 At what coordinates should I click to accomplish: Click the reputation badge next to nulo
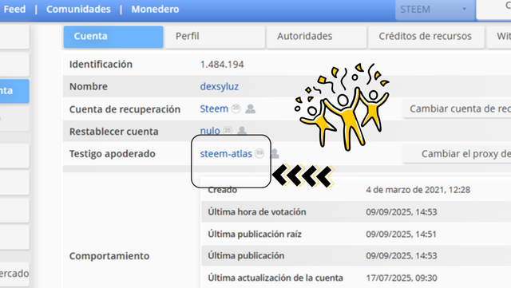tap(228, 131)
